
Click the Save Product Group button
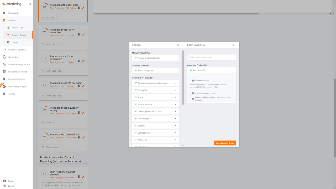click(225, 143)
